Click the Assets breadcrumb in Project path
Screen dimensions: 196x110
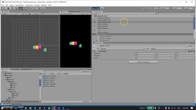[x=44, y=74]
